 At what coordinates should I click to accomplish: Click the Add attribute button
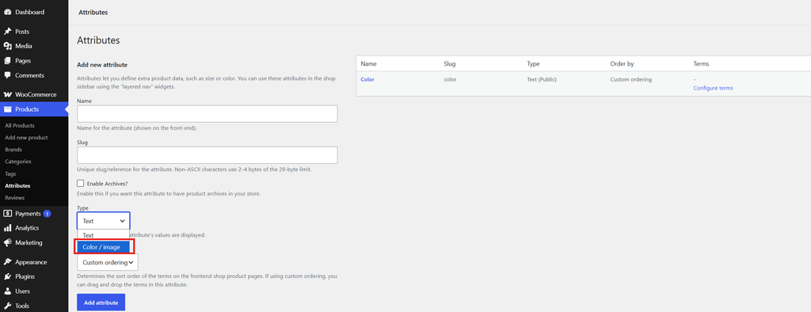[x=101, y=302]
